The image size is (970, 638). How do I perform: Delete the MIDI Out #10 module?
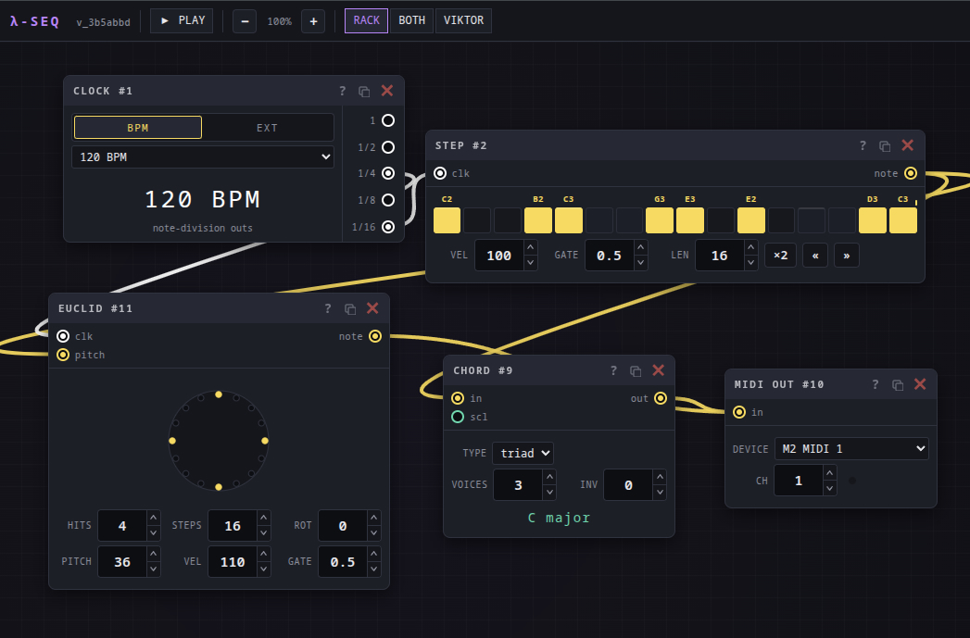pos(920,384)
